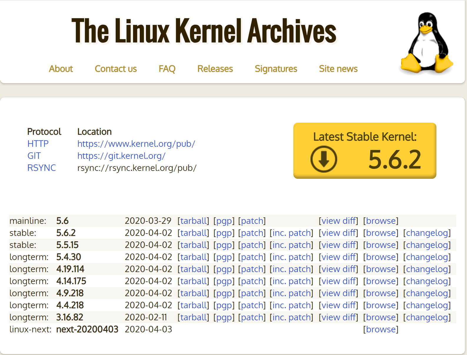467x355 pixels.
Task: Open changelog for stable 5.6.2
Action: [x=427, y=233]
